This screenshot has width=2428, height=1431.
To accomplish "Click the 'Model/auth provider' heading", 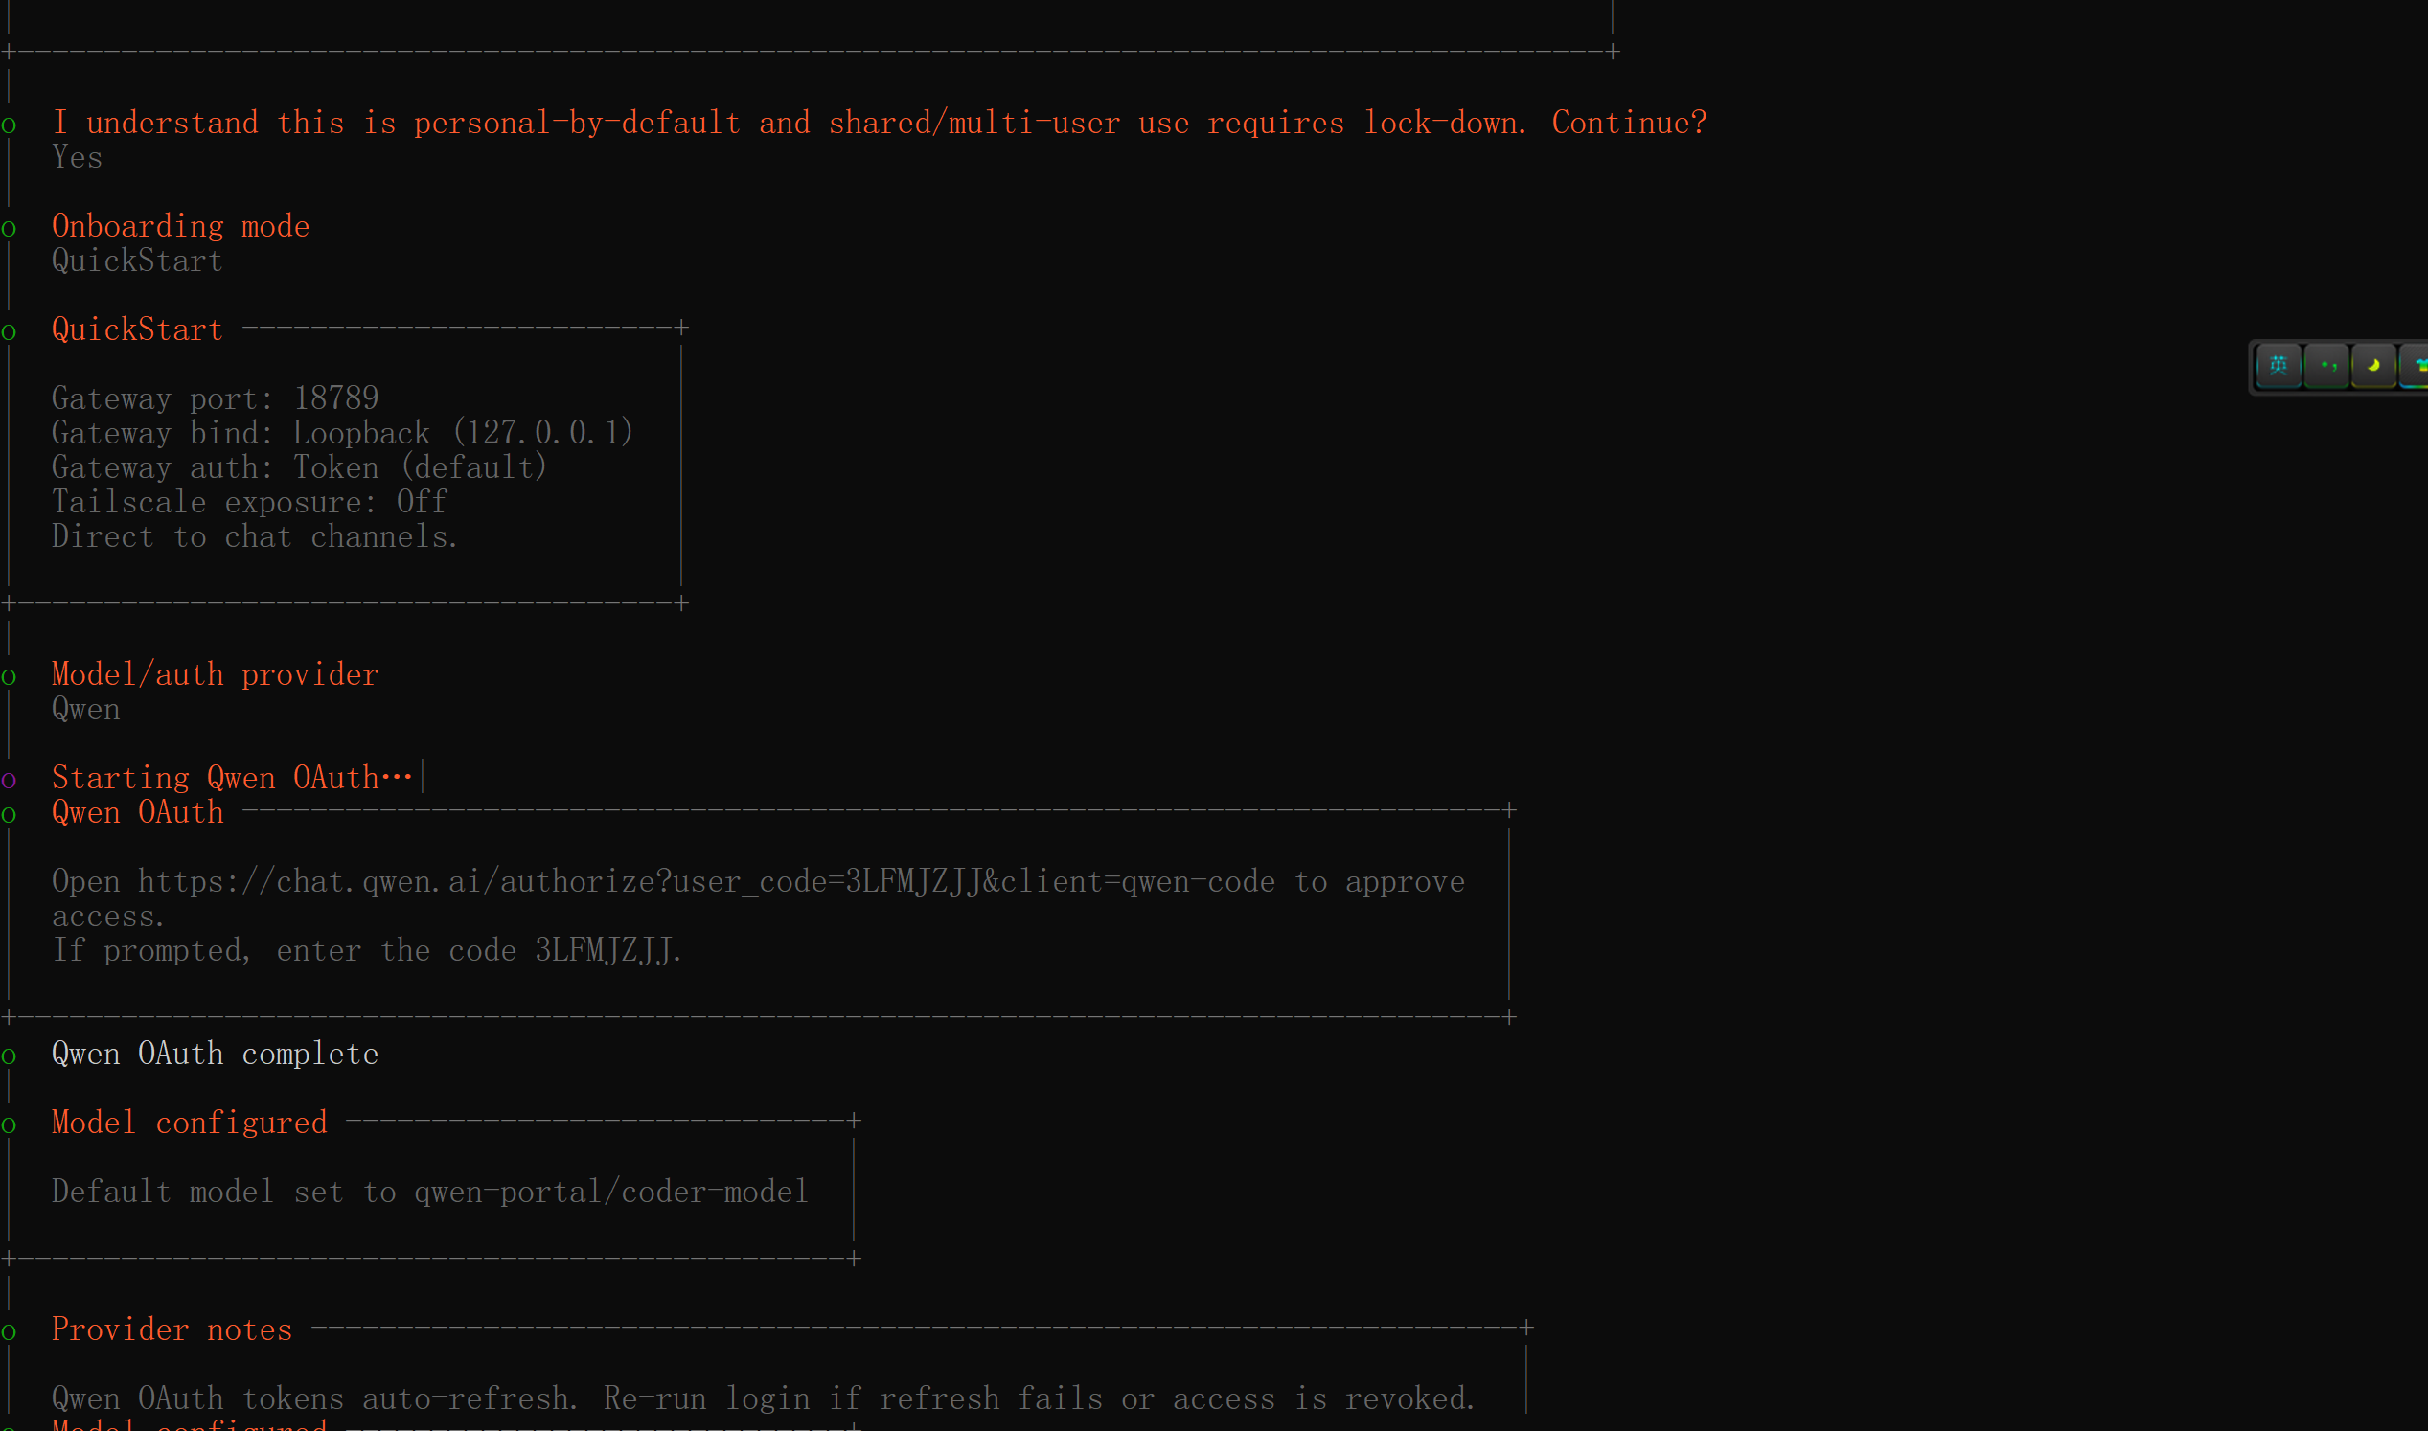I will pos(216,675).
